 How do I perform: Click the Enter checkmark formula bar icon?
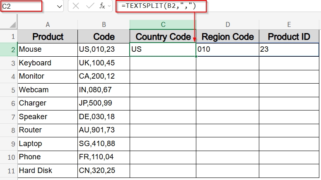[x=90, y=6]
